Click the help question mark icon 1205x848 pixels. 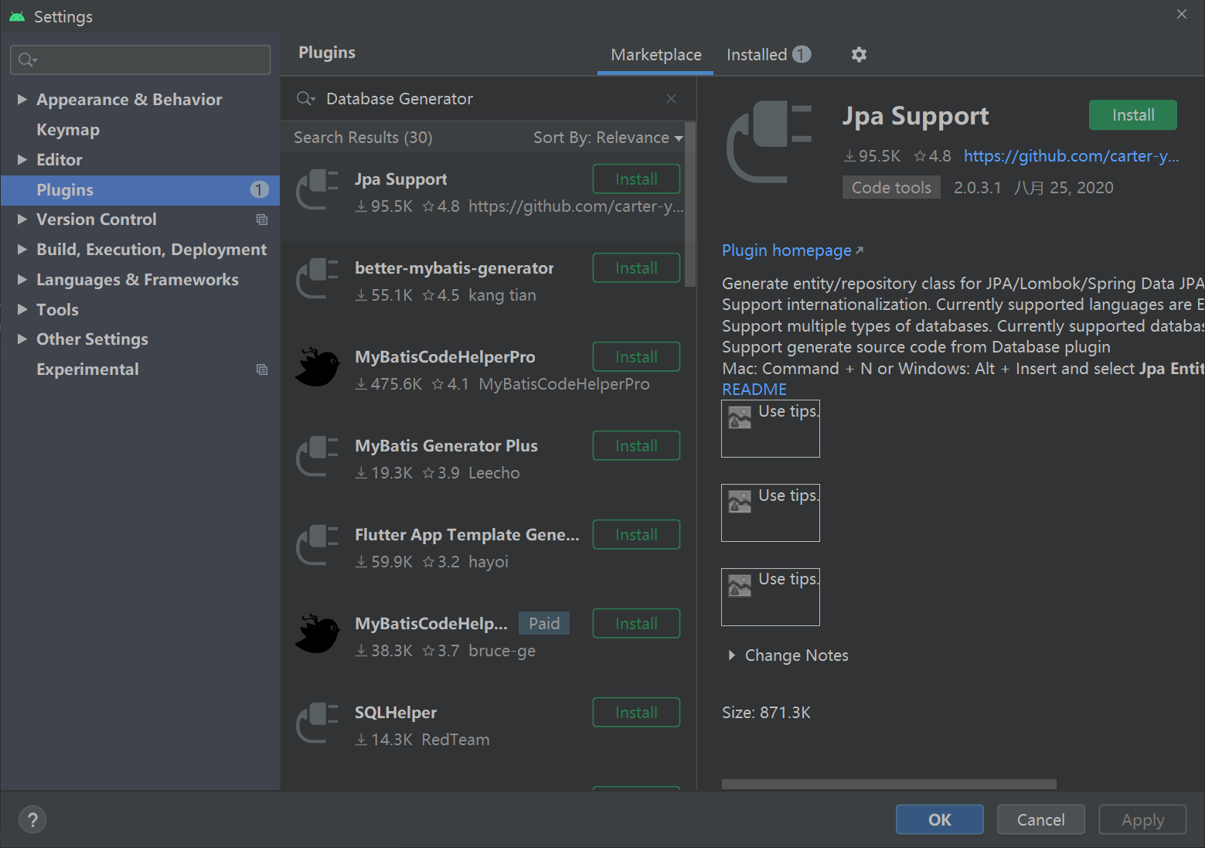pos(32,819)
